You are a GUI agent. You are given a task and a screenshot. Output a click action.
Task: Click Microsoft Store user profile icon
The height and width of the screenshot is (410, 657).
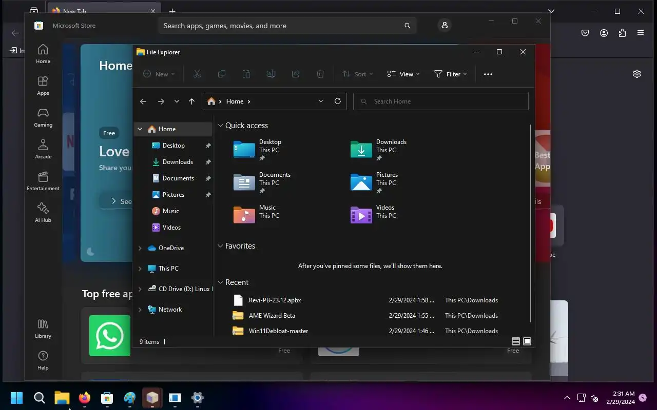click(x=445, y=25)
